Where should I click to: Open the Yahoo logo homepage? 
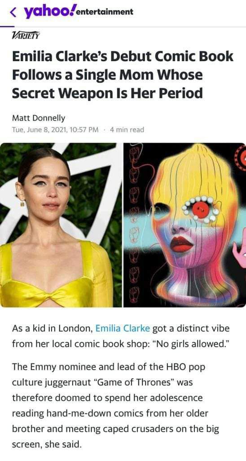click(x=48, y=11)
